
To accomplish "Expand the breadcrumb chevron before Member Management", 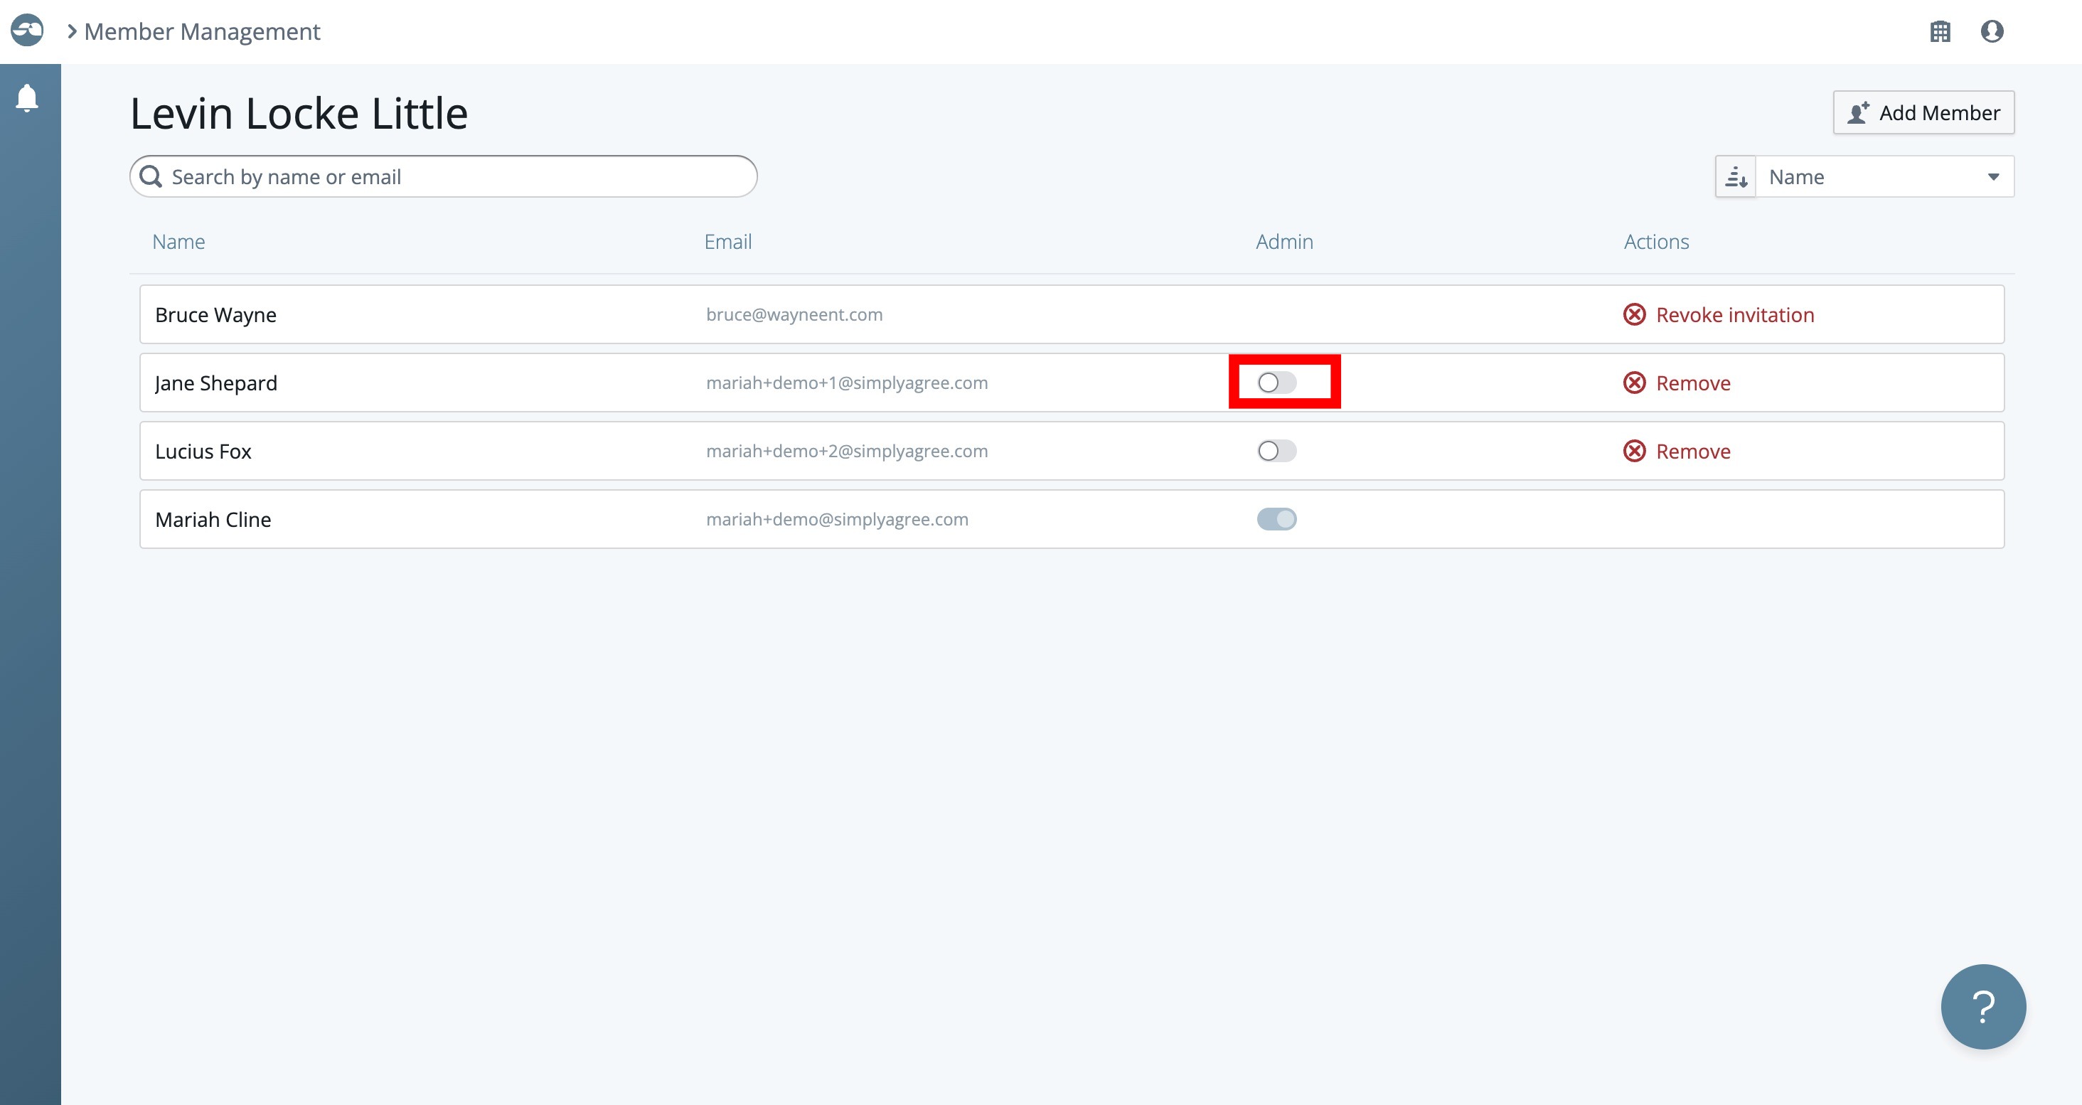I will [x=72, y=31].
